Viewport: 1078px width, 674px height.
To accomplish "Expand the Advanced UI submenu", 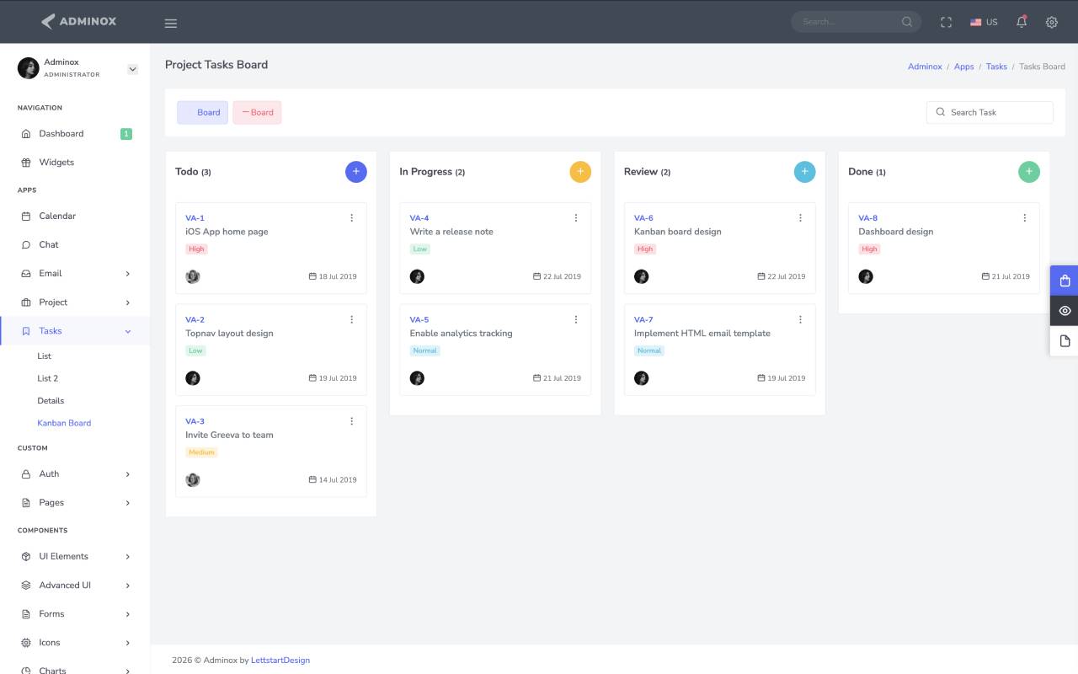I will [75, 586].
